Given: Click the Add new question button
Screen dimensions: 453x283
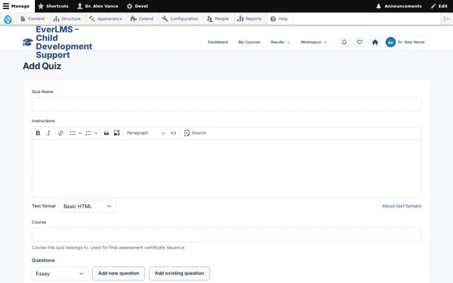Looking at the screenshot, I should [118, 273].
